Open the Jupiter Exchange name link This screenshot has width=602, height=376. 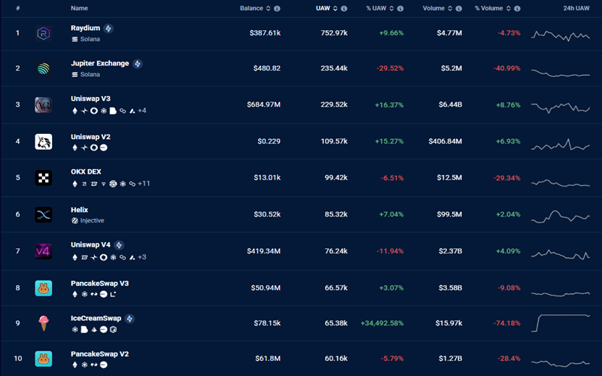click(100, 63)
